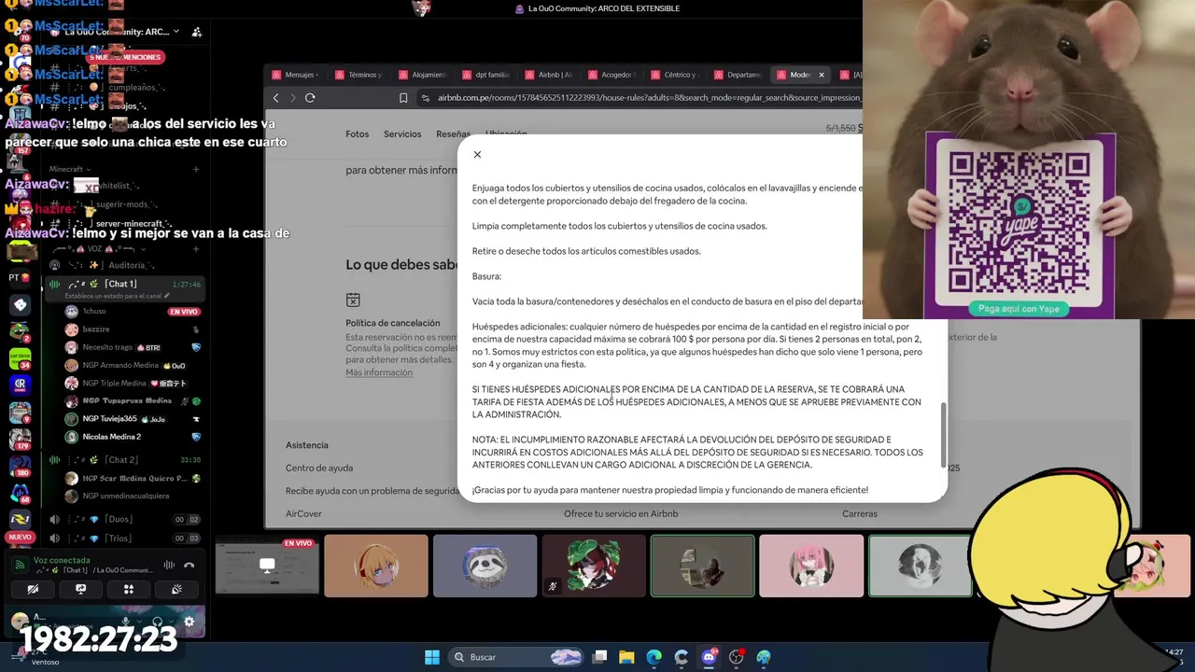This screenshot has height=672, width=1195.
Task: Go back in the browser
Action: coord(275,98)
